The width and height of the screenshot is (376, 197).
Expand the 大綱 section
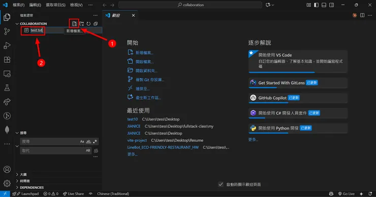tap(17, 175)
